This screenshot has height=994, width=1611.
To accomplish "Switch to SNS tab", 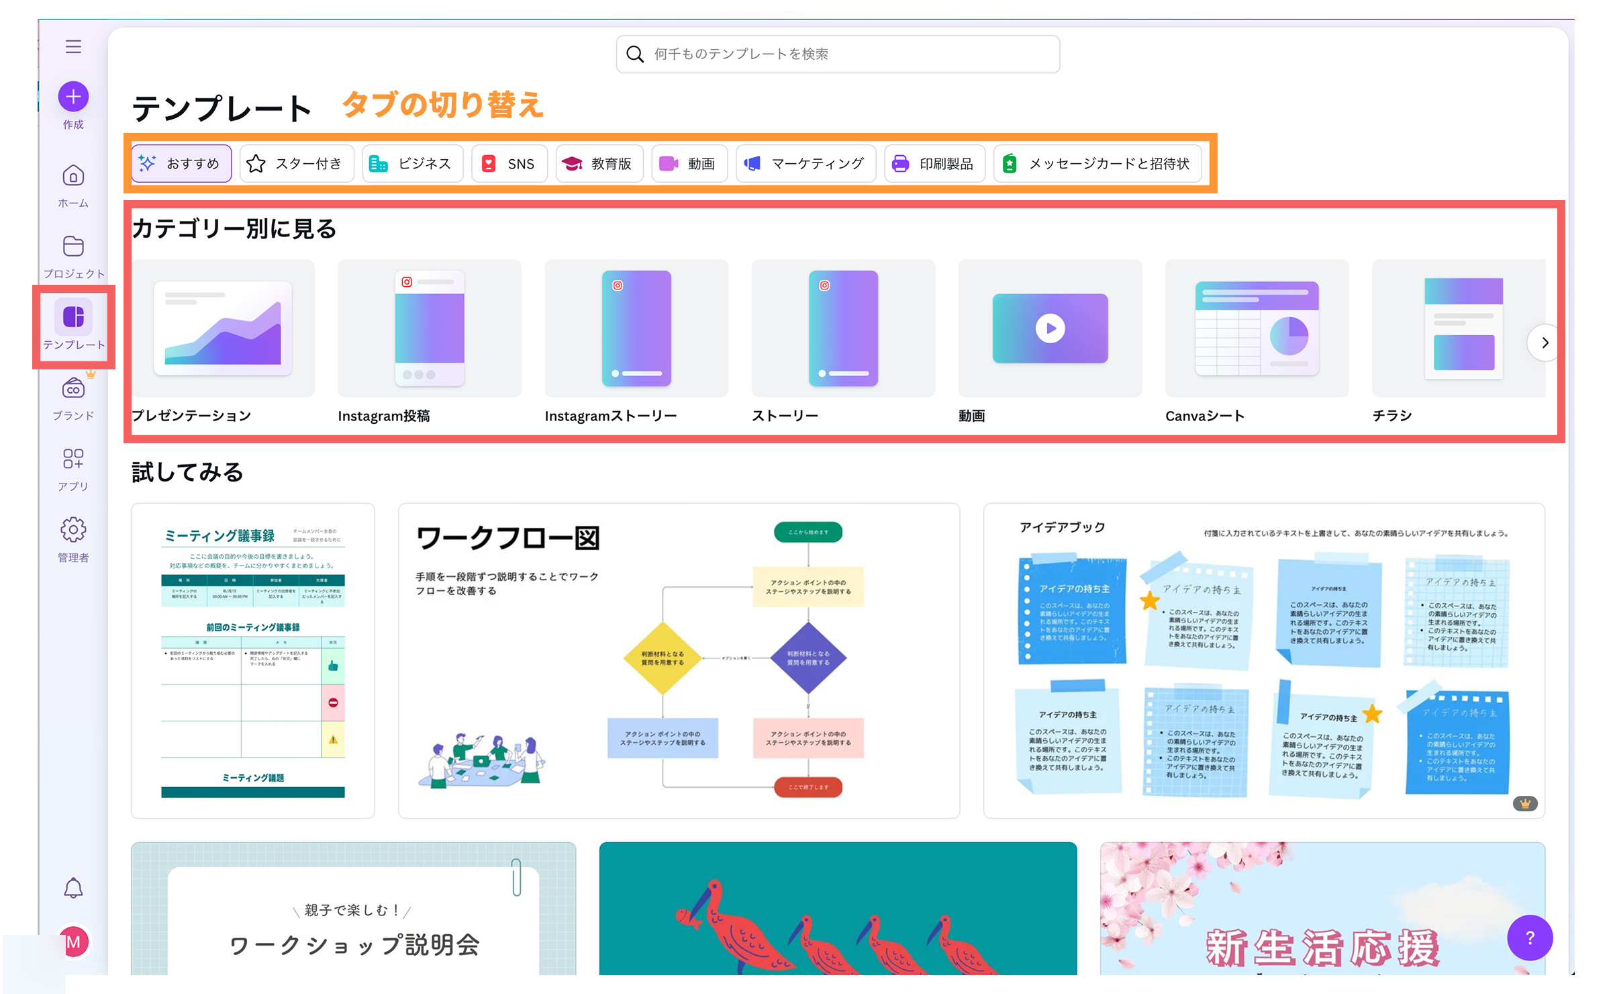I will 509,163.
